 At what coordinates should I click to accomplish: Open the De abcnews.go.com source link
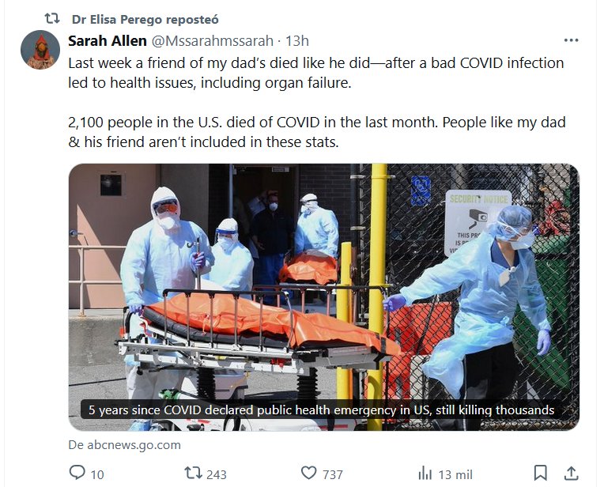point(124,444)
